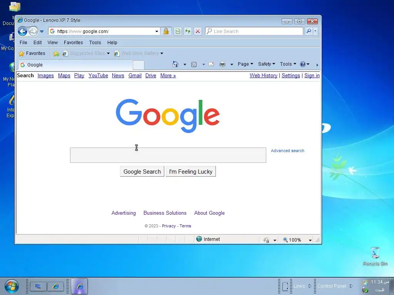Image resolution: width=394 pixels, height=295 pixels.
Task: Click the address bar URL field
Action: click(101, 31)
